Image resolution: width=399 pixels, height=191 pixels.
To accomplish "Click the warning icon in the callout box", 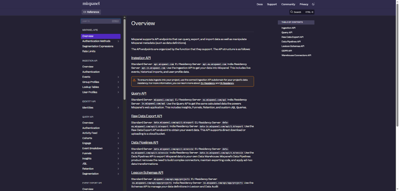I will pos(134,80).
